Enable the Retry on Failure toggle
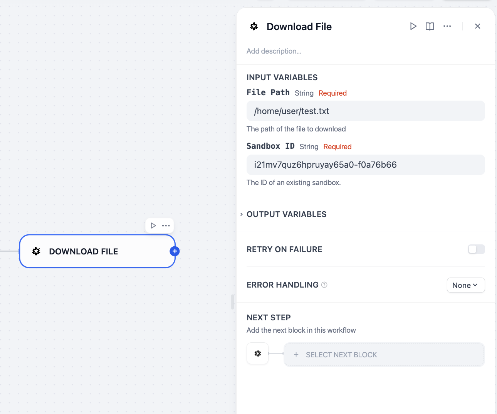497x414 pixels. (x=476, y=249)
